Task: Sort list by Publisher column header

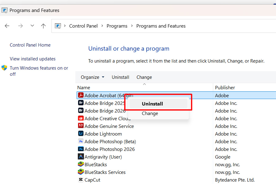Action: pyautogui.click(x=225, y=87)
